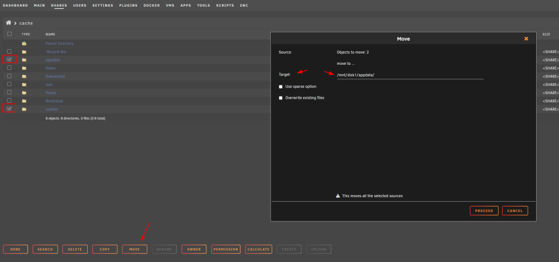Viewport: 559px width, 262px height.
Task: Toggle the select-all checkbox in the header
Action: tap(10, 34)
